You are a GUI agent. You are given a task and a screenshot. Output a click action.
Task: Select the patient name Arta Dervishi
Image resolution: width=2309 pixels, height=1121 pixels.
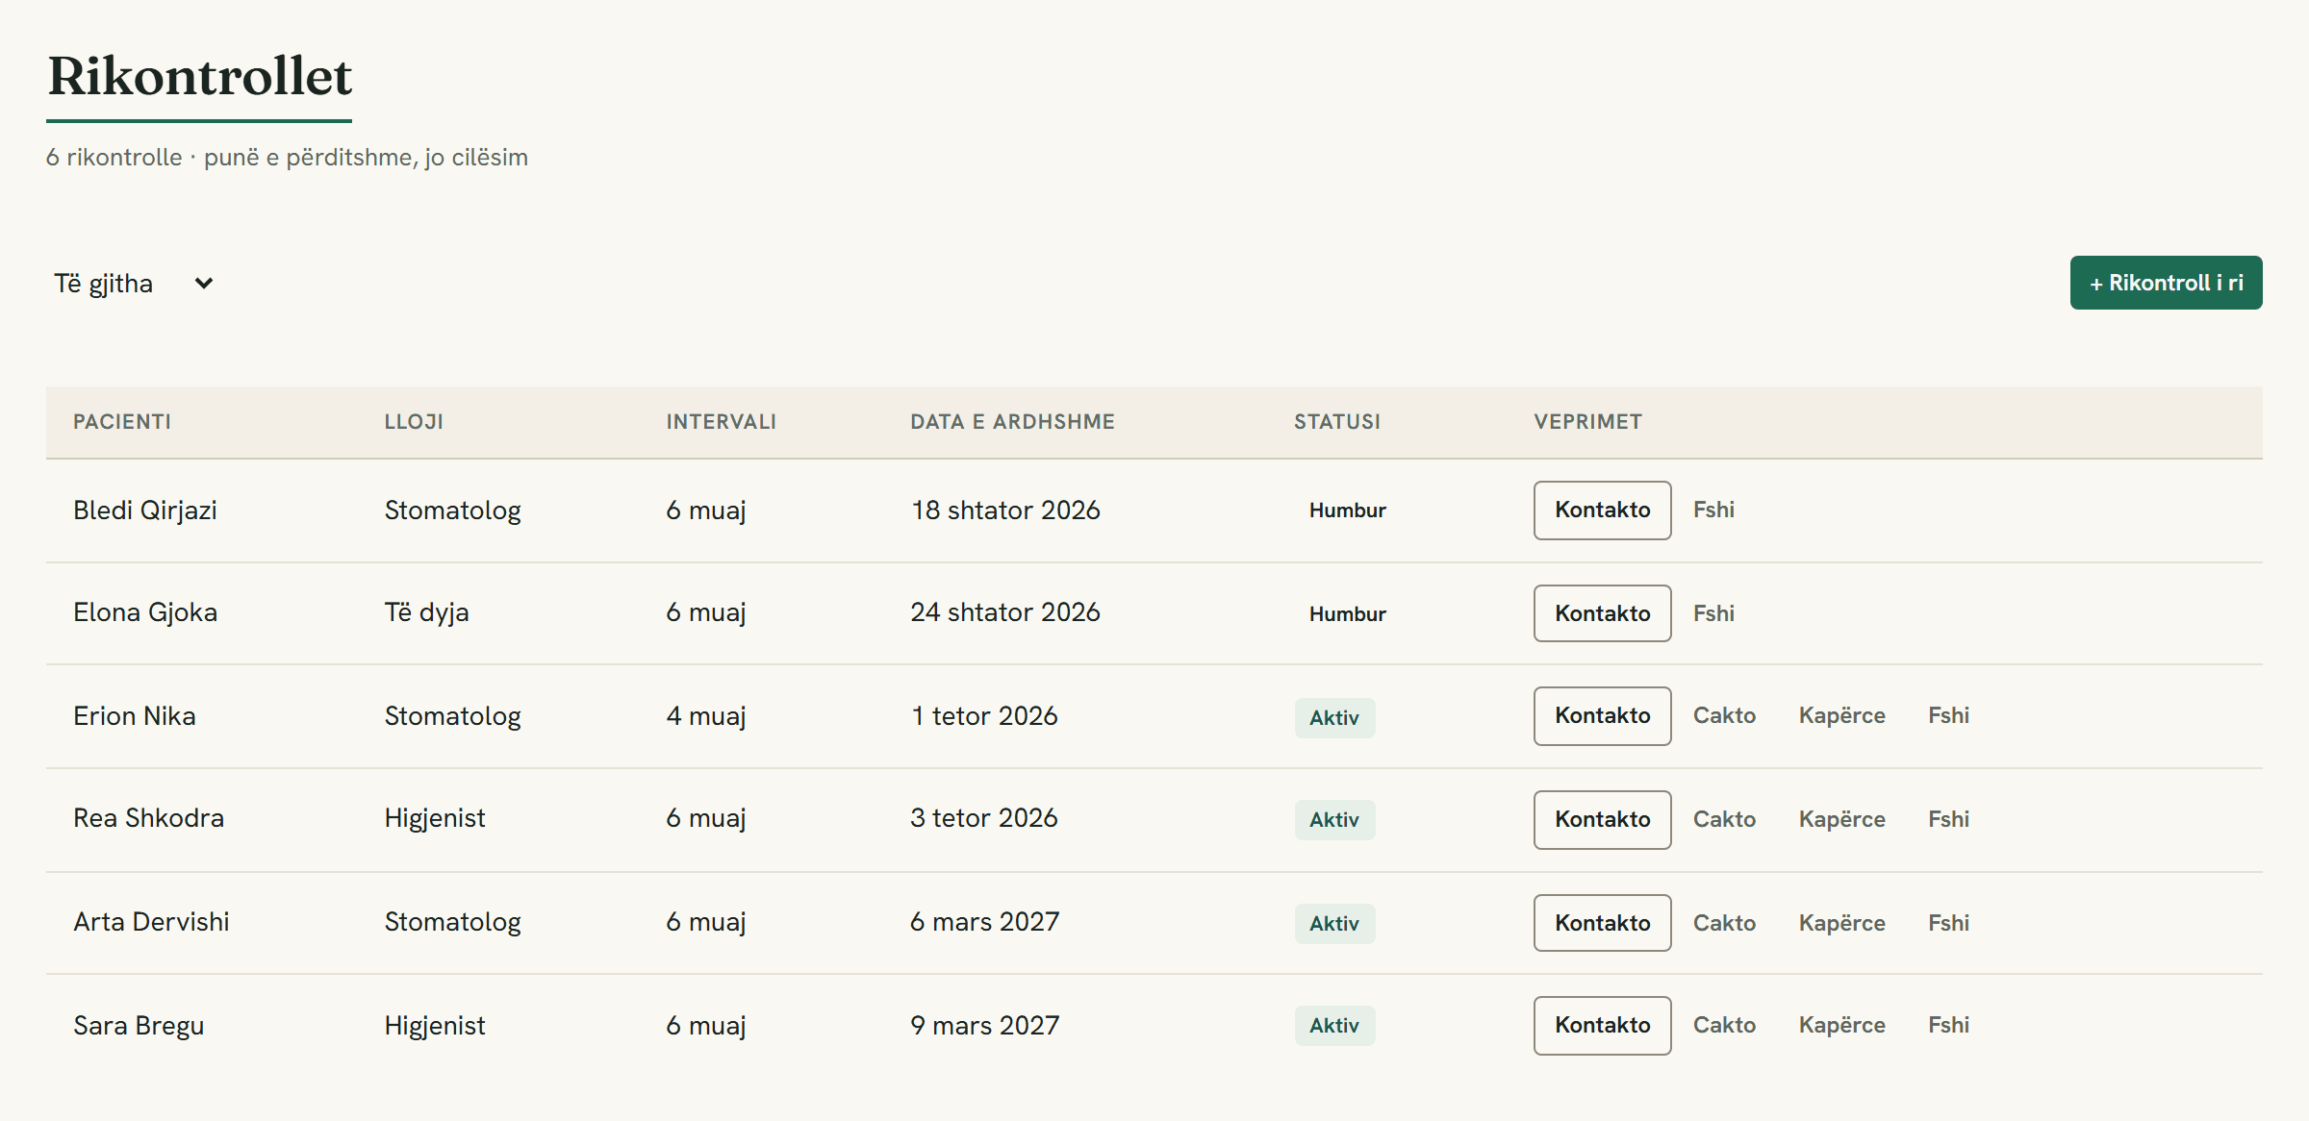tap(151, 922)
